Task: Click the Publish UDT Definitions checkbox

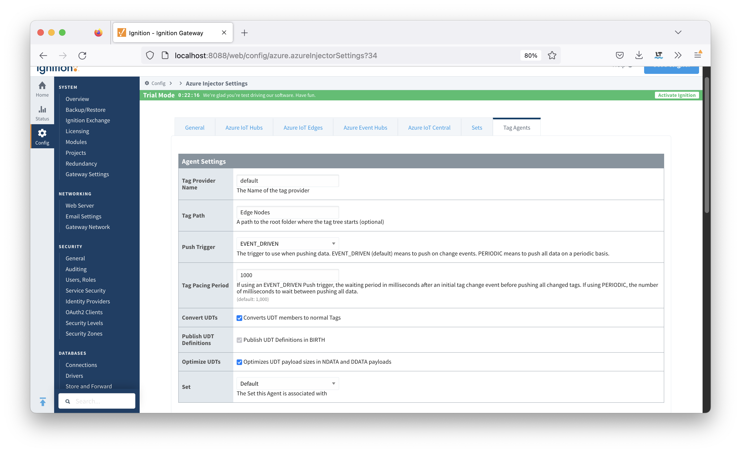Action: pyautogui.click(x=240, y=340)
